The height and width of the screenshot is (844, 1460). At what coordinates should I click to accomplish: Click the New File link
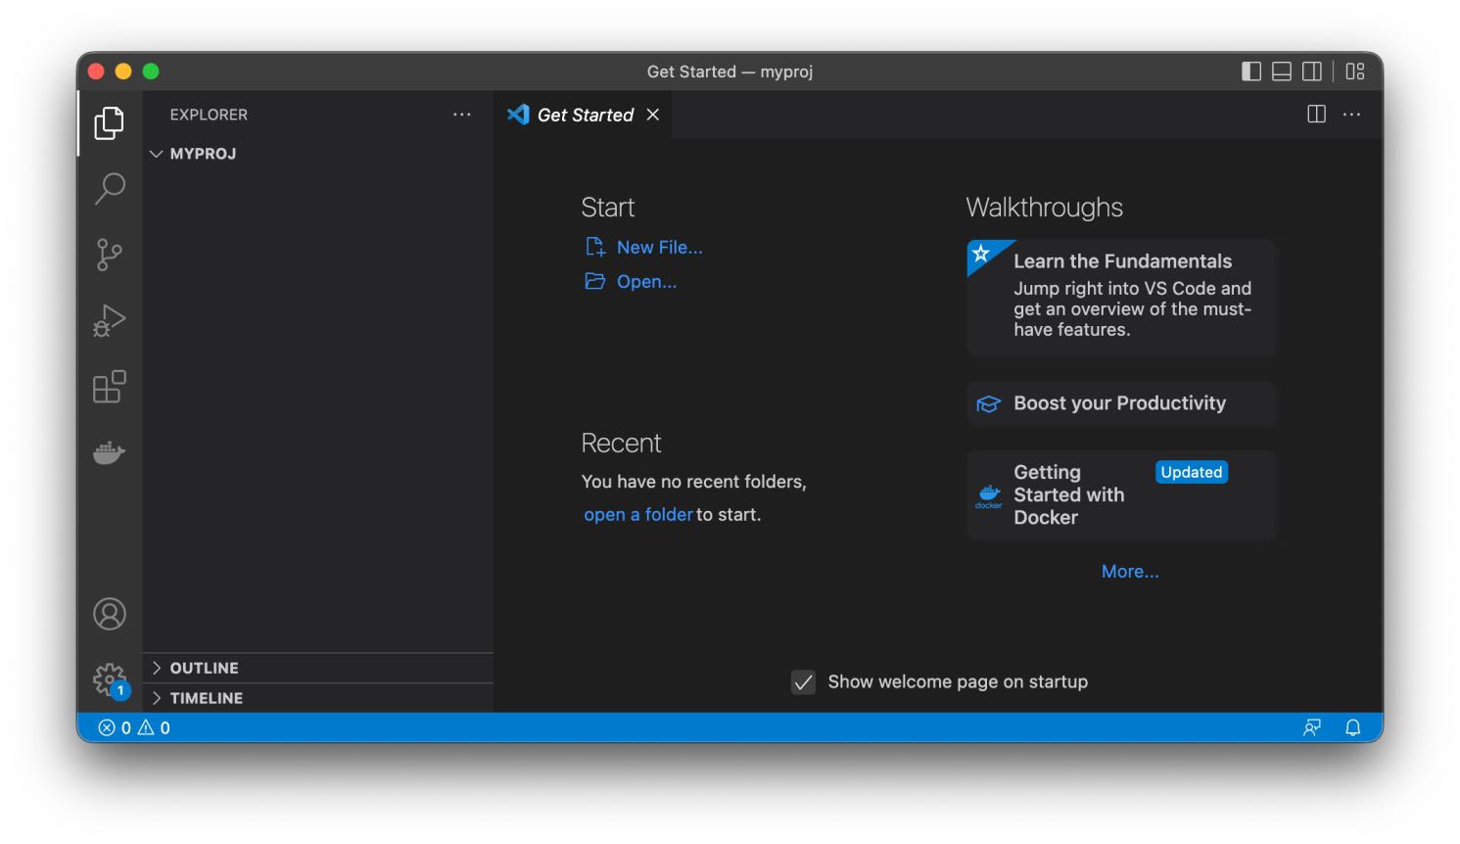tap(659, 247)
